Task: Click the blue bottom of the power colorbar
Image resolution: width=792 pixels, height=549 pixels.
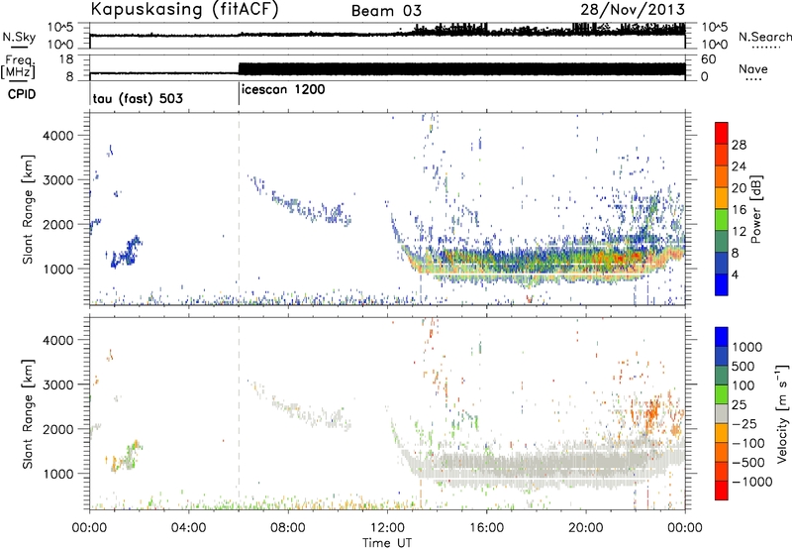Action: [x=722, y=284]
